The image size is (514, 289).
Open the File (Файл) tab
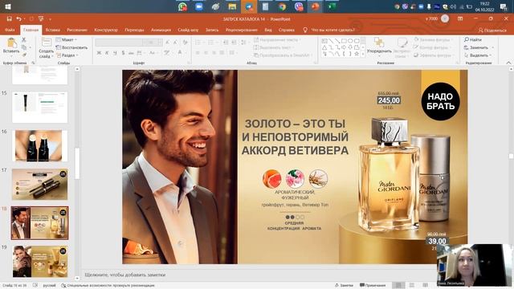[x=10, y=30]
